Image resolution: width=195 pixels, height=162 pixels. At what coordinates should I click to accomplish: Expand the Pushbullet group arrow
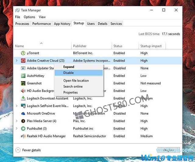17,129
